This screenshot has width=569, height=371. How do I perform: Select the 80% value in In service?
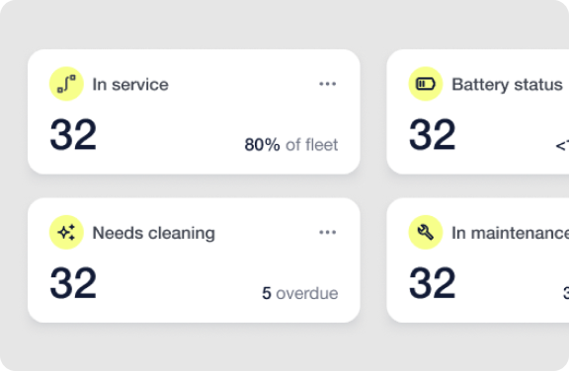click(263, 145)
